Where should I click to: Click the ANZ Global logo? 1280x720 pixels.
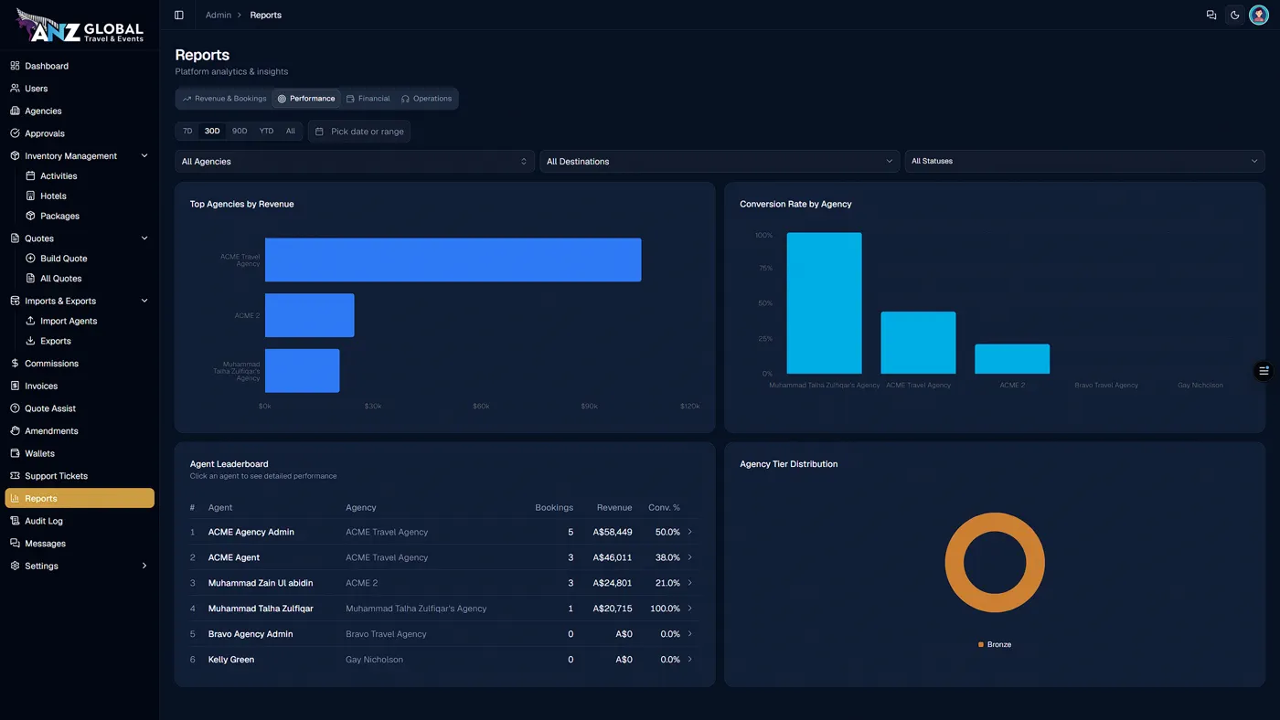click(80, 26)
